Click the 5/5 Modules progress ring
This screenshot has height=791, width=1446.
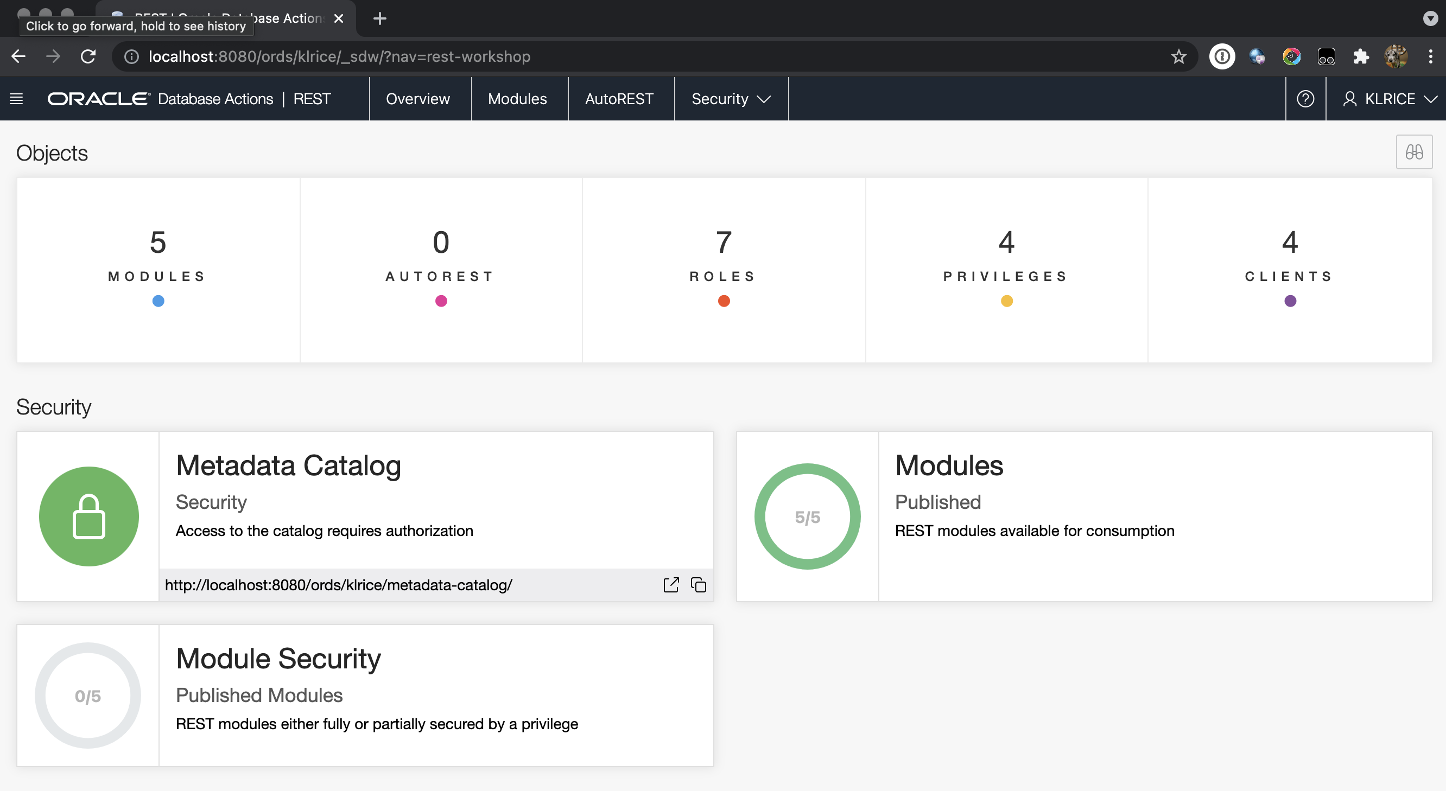click(x=807, y=516)
